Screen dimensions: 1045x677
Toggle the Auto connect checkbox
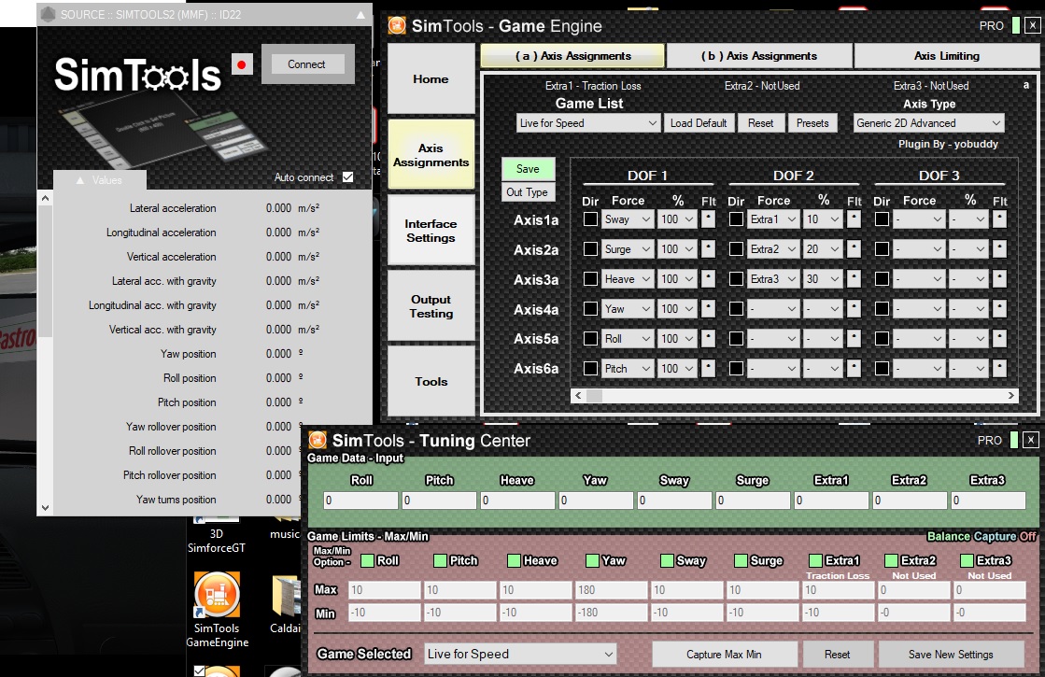(x=348, y=177)
